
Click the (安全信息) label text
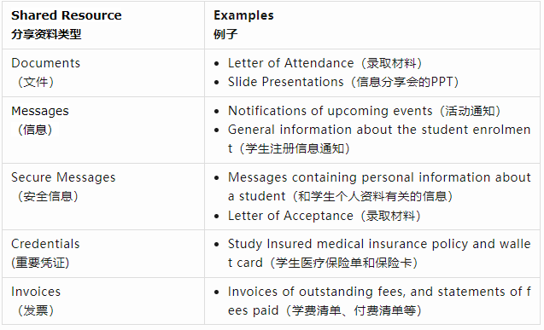(x=48, y=196)
